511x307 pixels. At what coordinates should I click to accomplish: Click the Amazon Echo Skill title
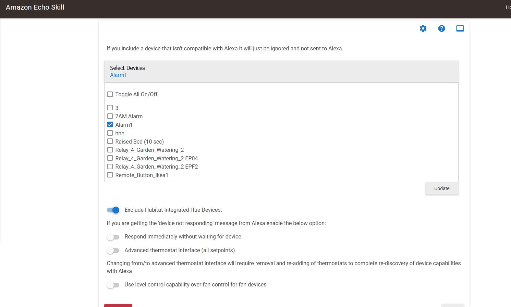[35, 7]
